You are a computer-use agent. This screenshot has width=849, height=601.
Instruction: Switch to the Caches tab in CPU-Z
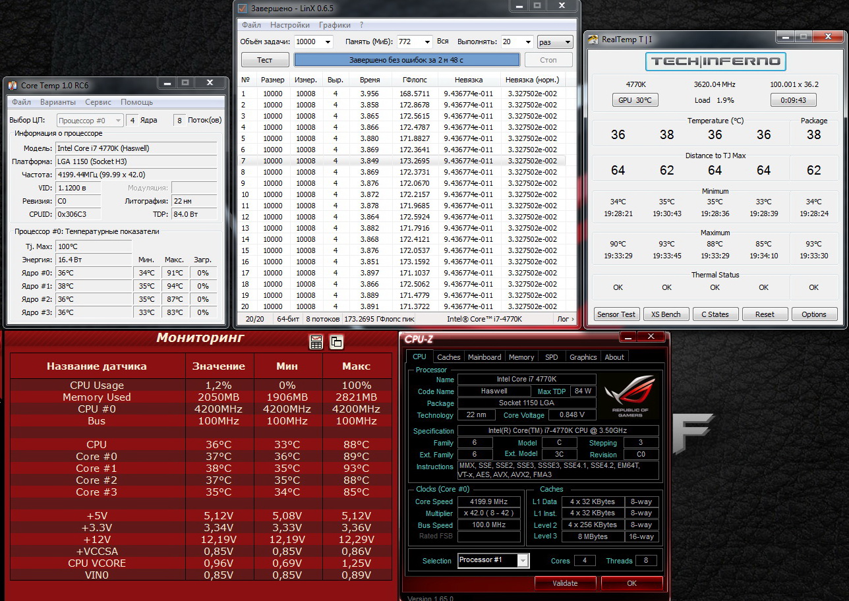pyautogui.click(x=449, y=357)
